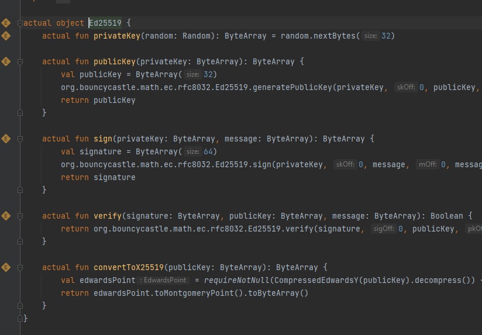Click the 'skOff:' hint in generatePublicKey call
This screenshot has width=482, height=335.
(406, 87)
